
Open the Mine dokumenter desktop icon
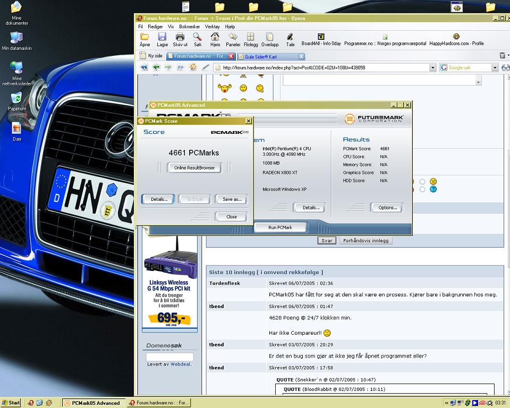(16, 13)
